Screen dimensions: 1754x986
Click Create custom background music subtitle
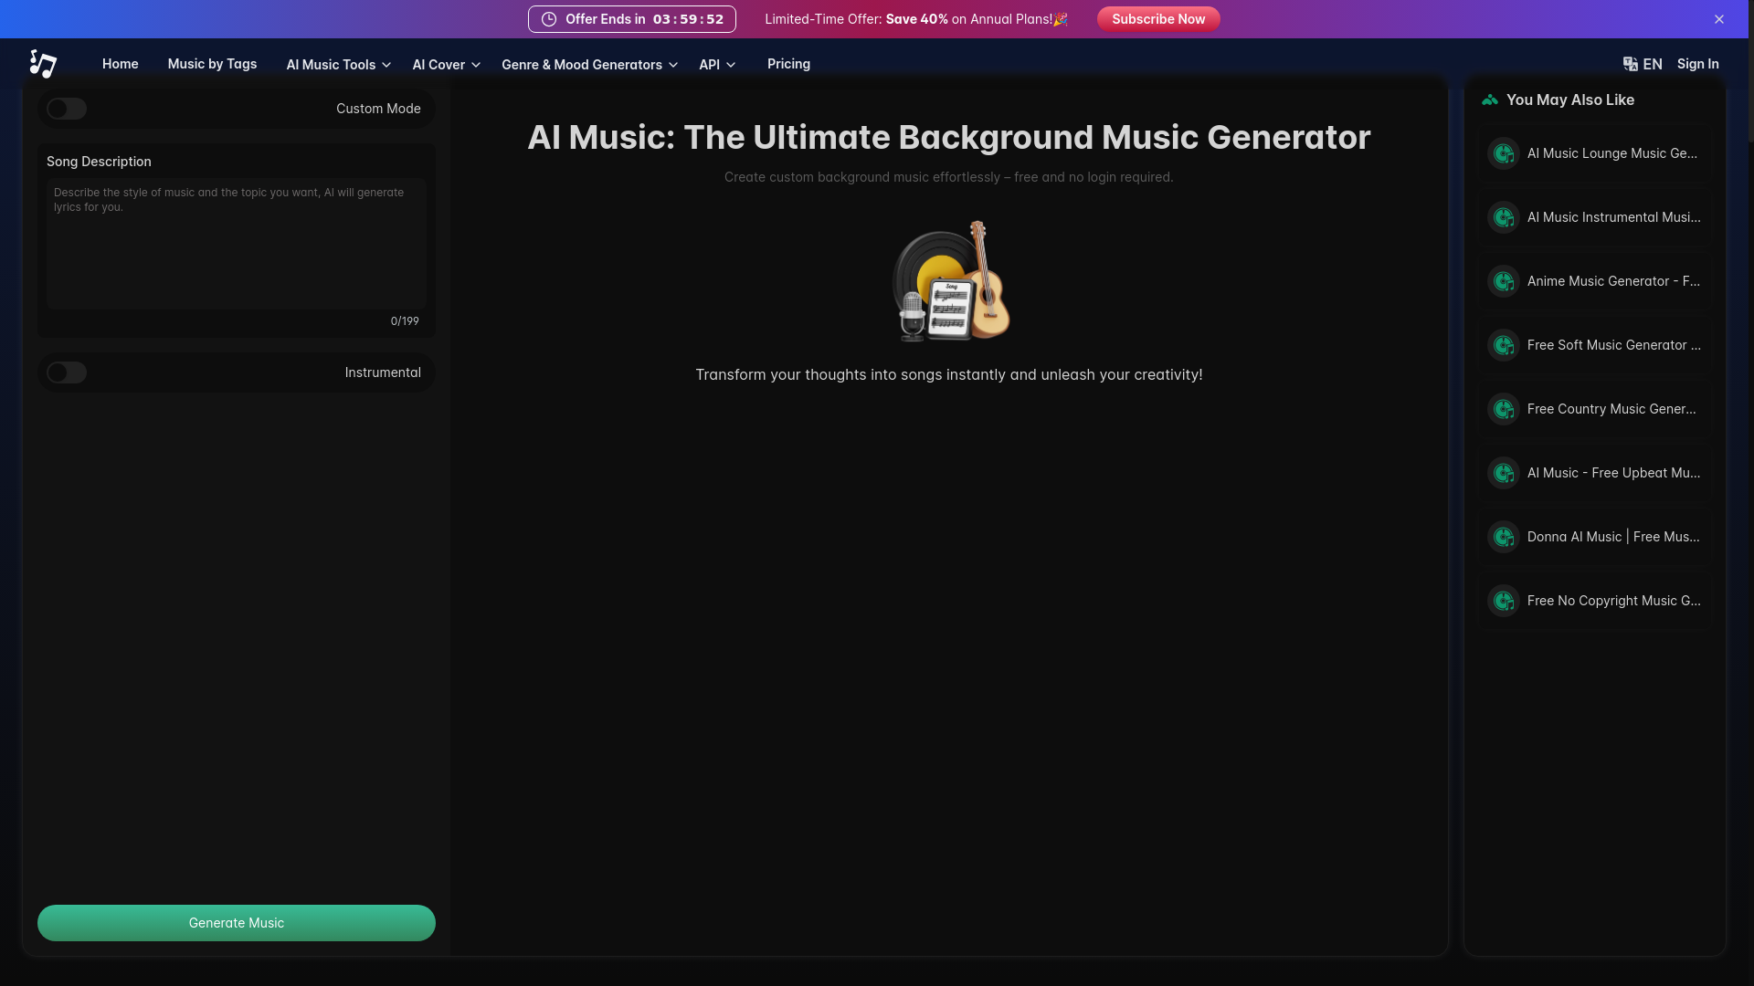pyautogui.click(x=949, y=177)
